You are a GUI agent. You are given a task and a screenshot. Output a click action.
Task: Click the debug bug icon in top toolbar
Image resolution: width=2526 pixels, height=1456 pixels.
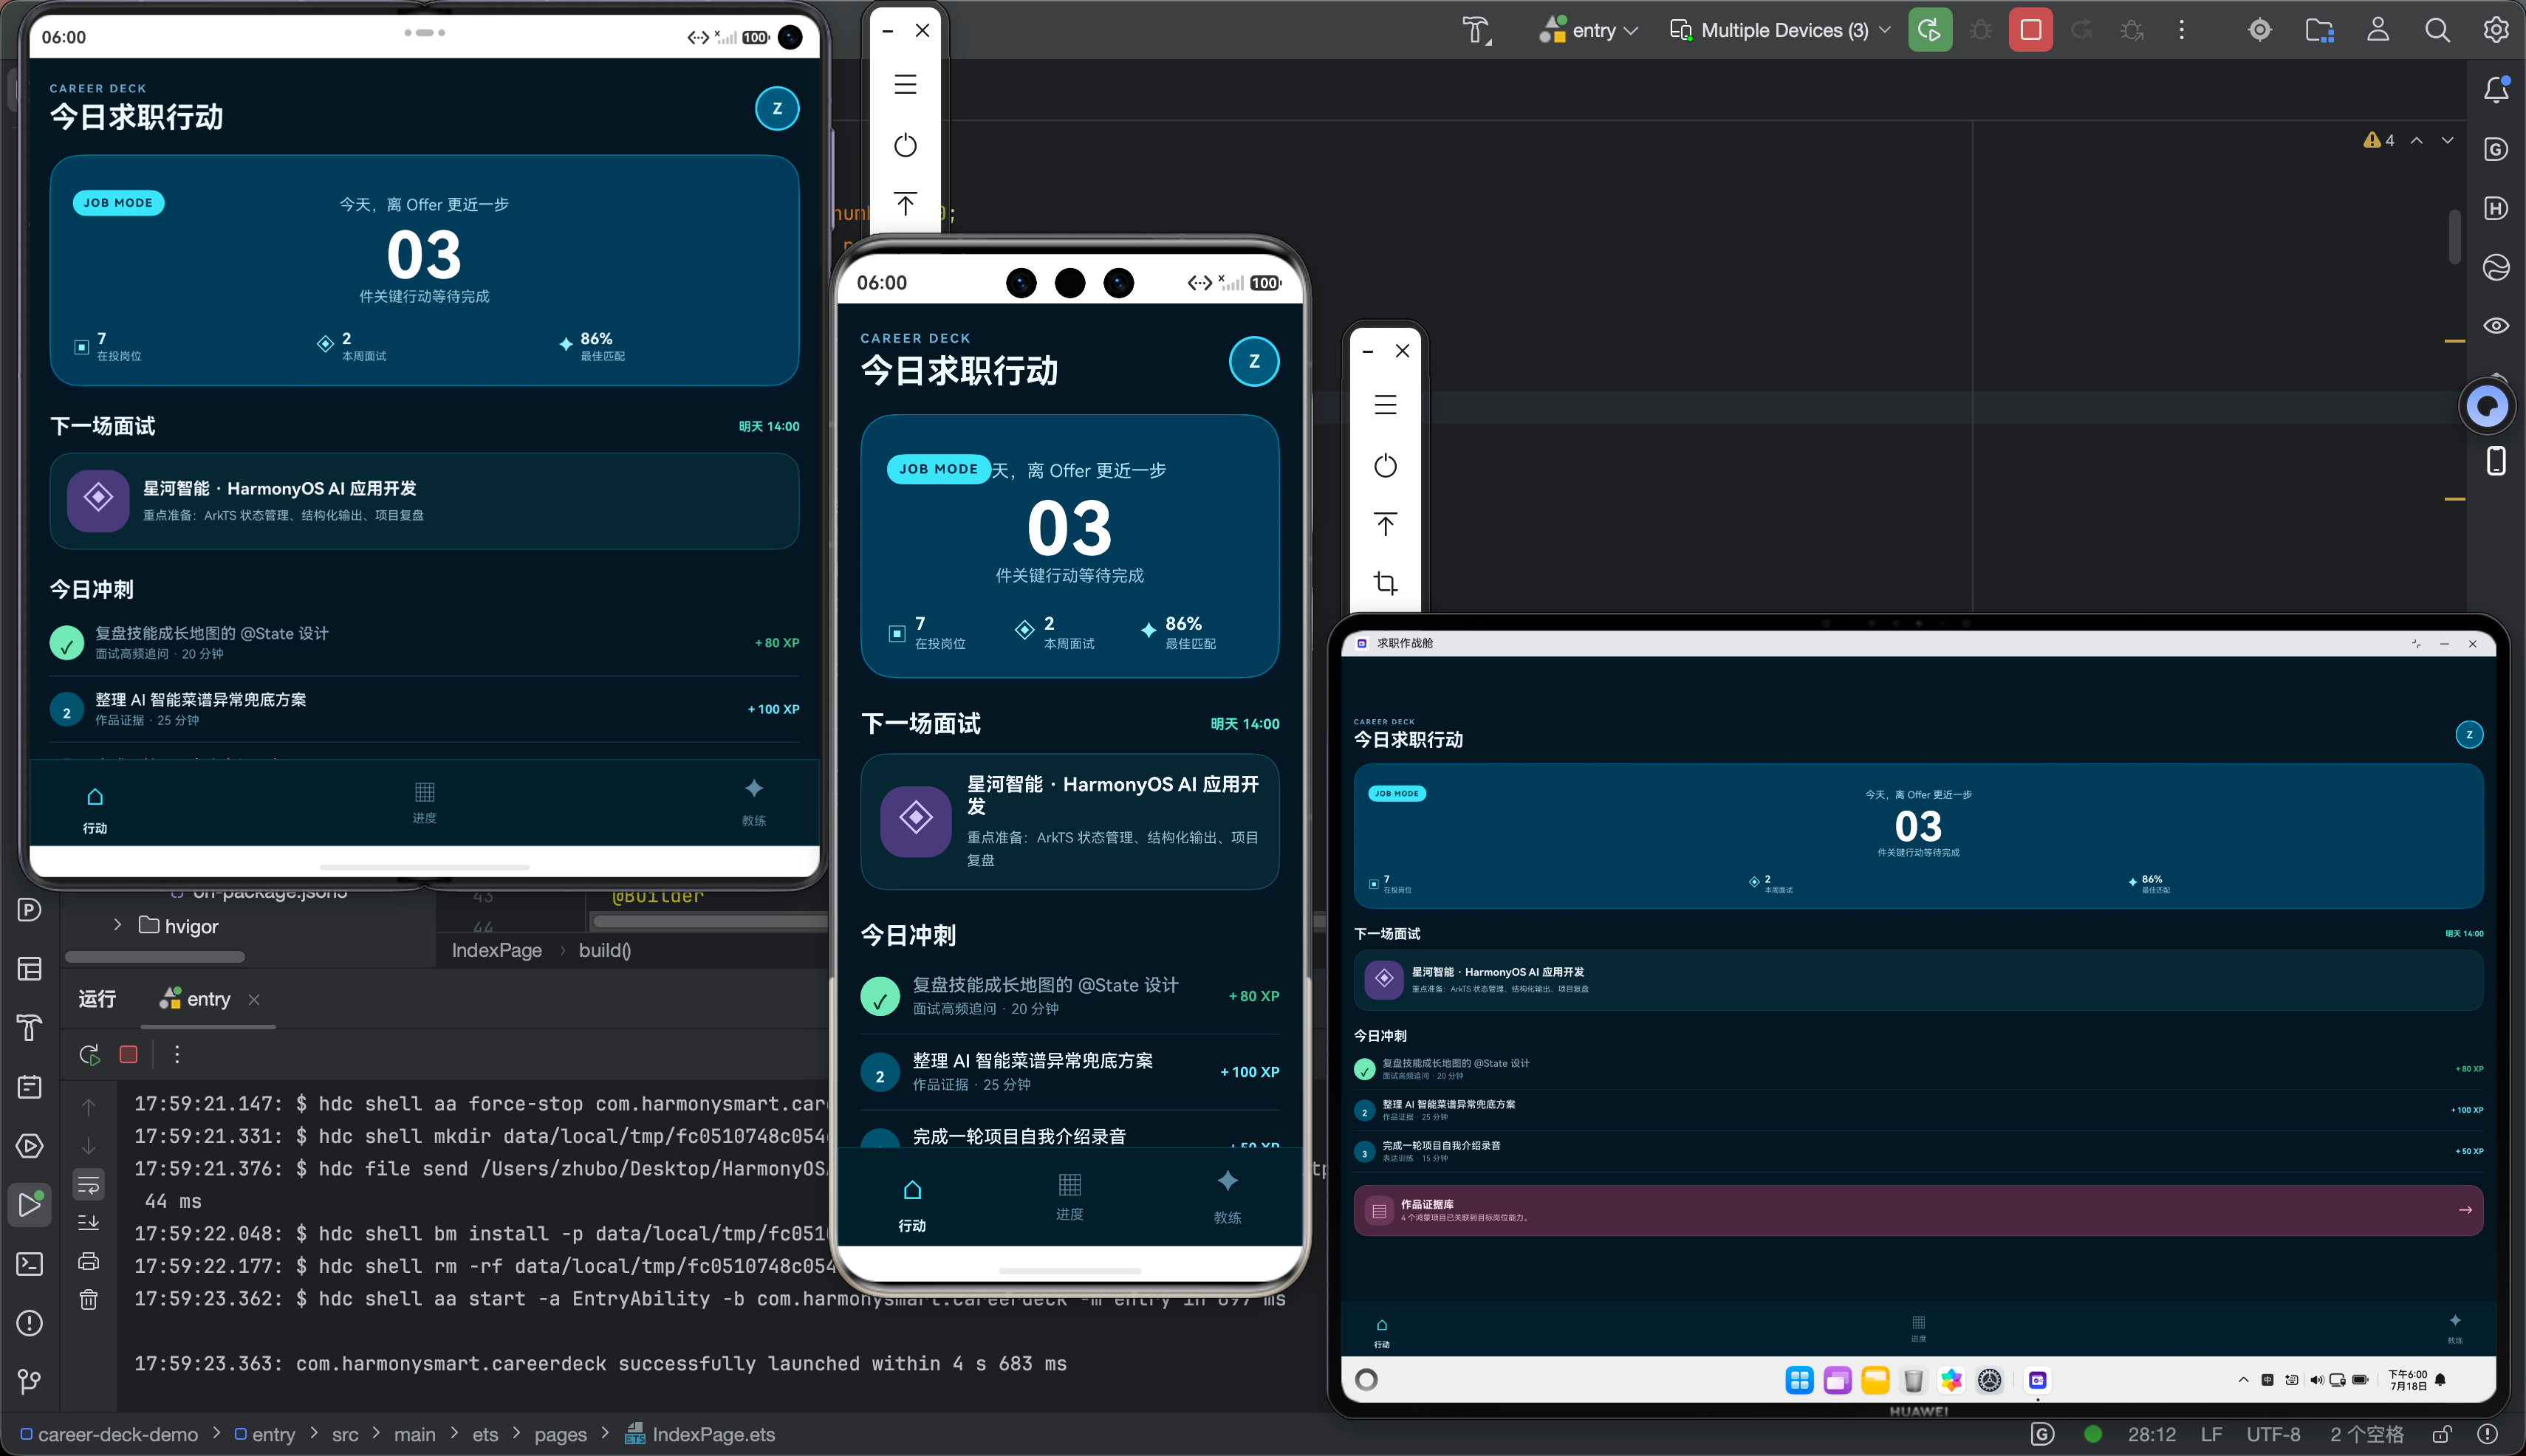tap(1981, 30)
